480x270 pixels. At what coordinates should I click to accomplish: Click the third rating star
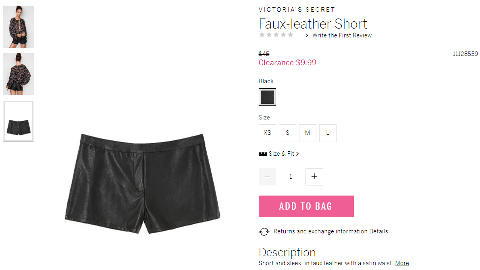[276, 35]
